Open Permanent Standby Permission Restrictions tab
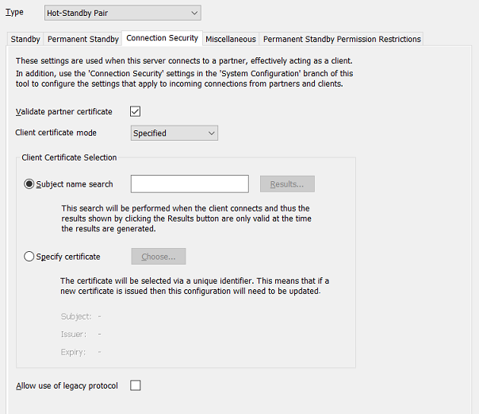Viewport: 479px width, 414px height. pyautogui.click(x=341, y=39)
